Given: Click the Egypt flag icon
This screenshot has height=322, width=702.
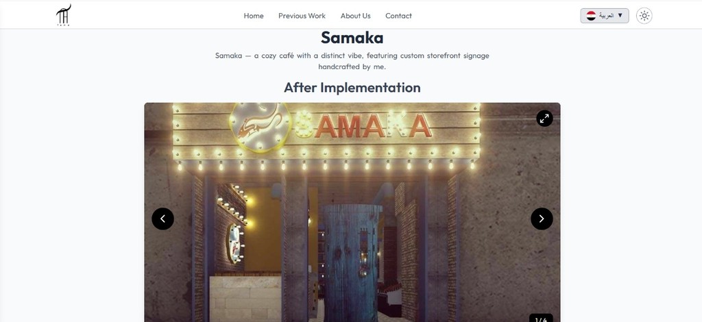Looking at the screenshot, I should [x=591, y=16].
